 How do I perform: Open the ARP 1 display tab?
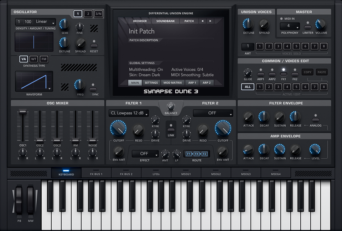192,83
